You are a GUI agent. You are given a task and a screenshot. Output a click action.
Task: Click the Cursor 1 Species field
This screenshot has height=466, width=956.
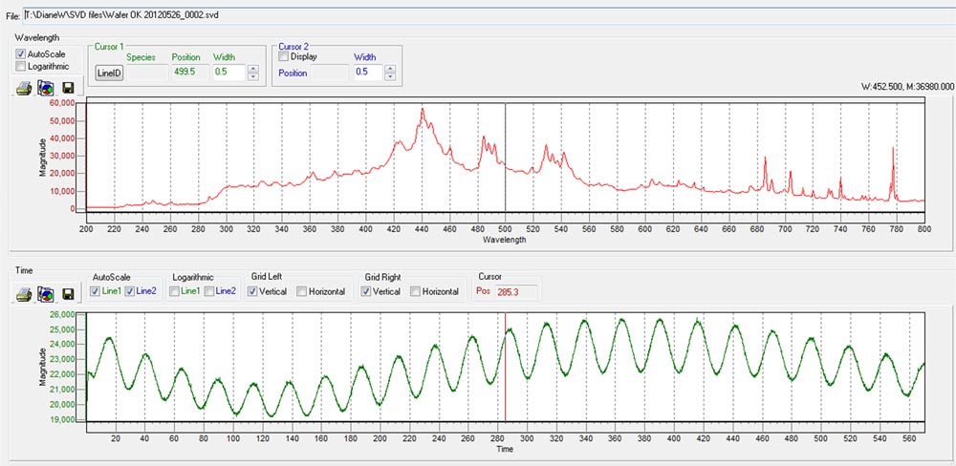tap(147, 73)
